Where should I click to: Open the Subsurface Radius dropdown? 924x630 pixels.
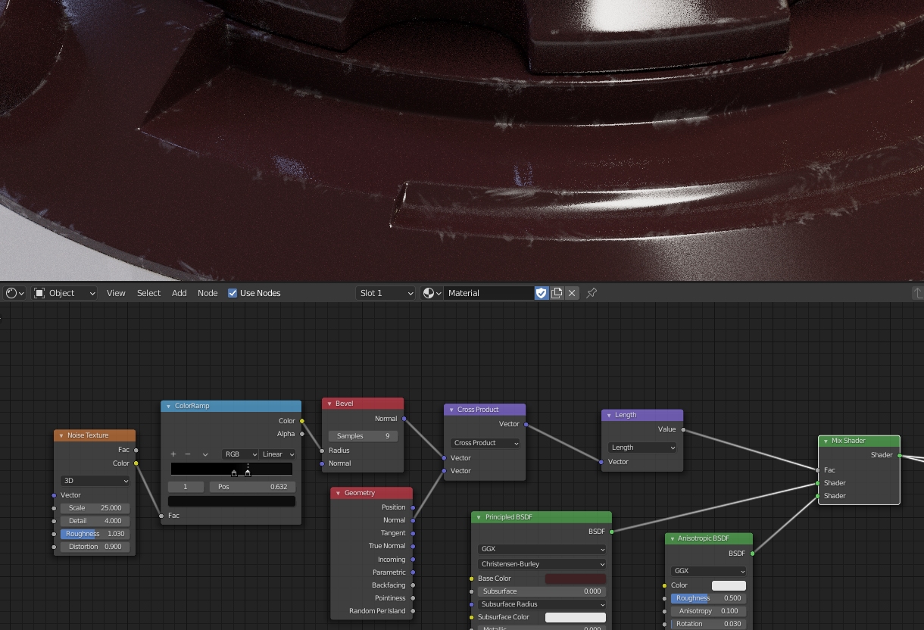542,604
